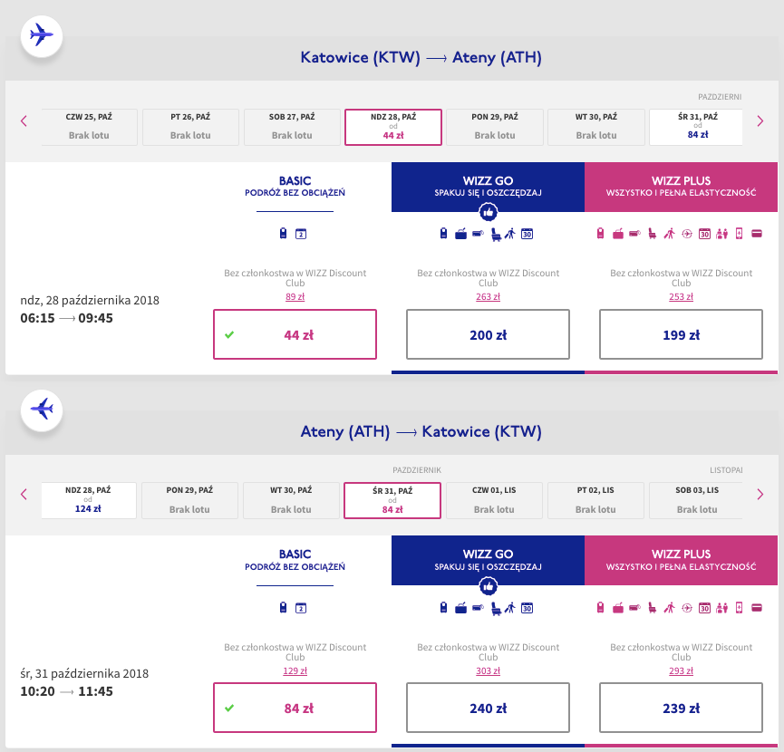This screenshot has width=784, height=752.
Task: Open the 89 zł non-member price link
Action: coord(295,296)
